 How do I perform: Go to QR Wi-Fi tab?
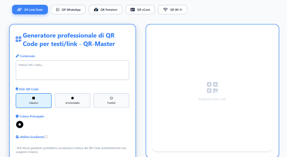pyautogui.click(x=173, y=10)
